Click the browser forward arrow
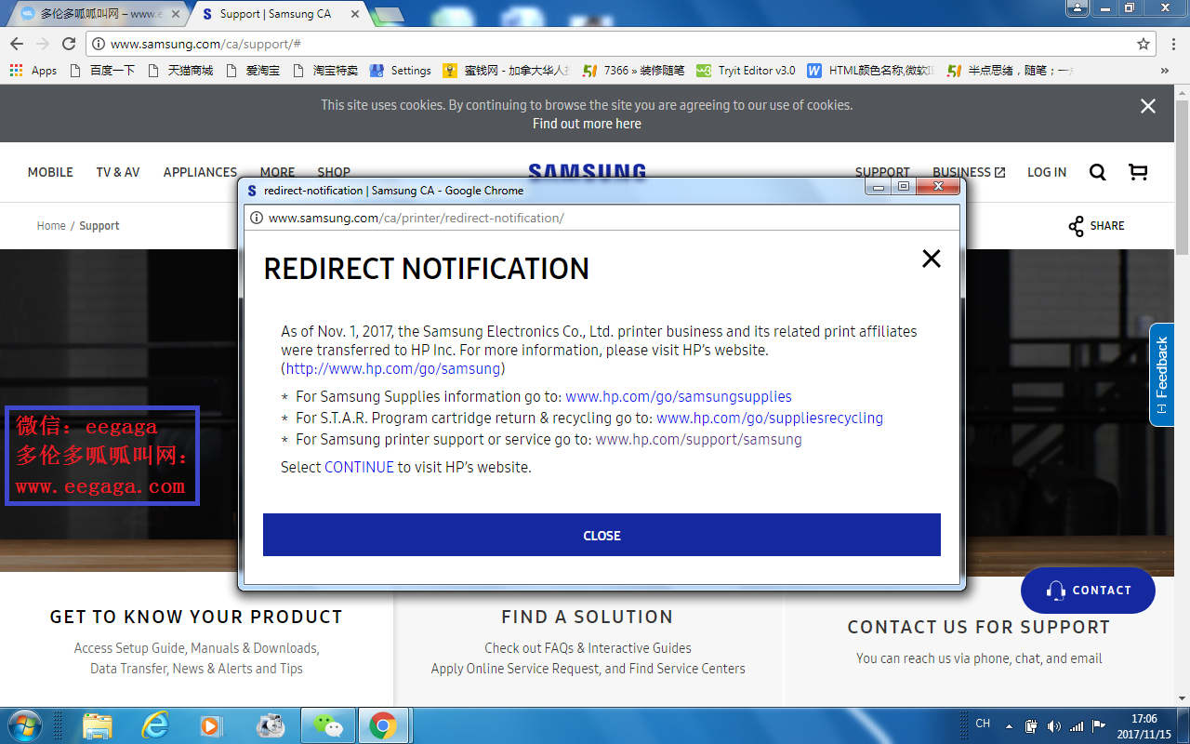 tap(42, 44)
